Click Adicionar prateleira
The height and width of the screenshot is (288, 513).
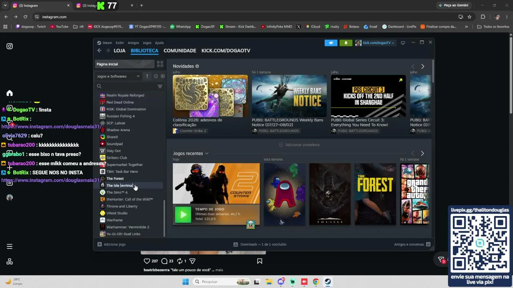[x=299, y=145]
